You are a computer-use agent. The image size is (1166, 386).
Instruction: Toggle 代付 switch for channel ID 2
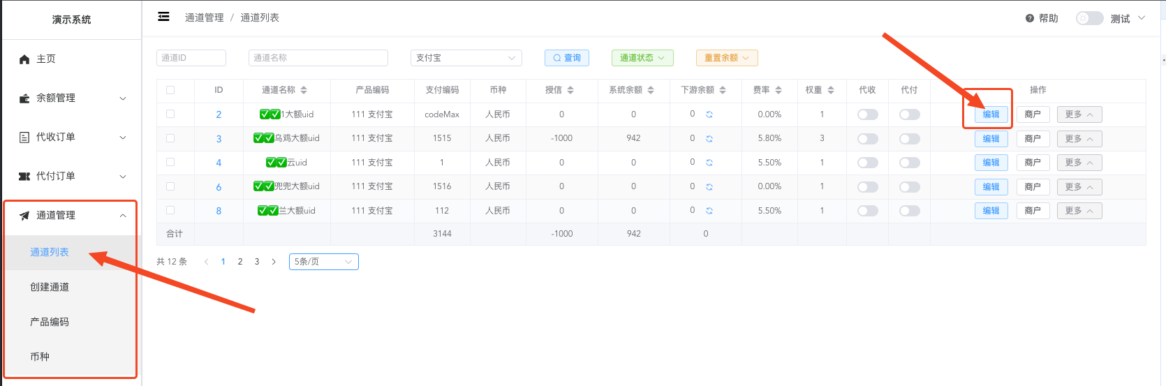pyautogui.click(x=910, y=114)
